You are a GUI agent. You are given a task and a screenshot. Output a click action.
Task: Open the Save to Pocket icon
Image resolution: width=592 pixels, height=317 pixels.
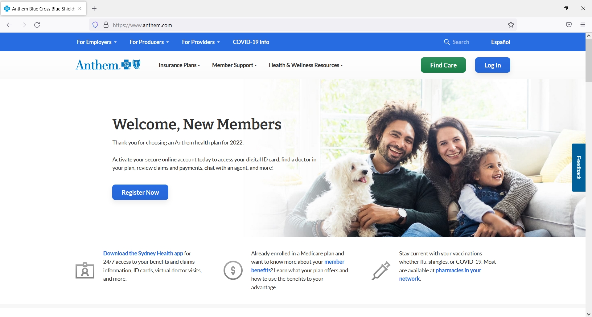point(569,25)
